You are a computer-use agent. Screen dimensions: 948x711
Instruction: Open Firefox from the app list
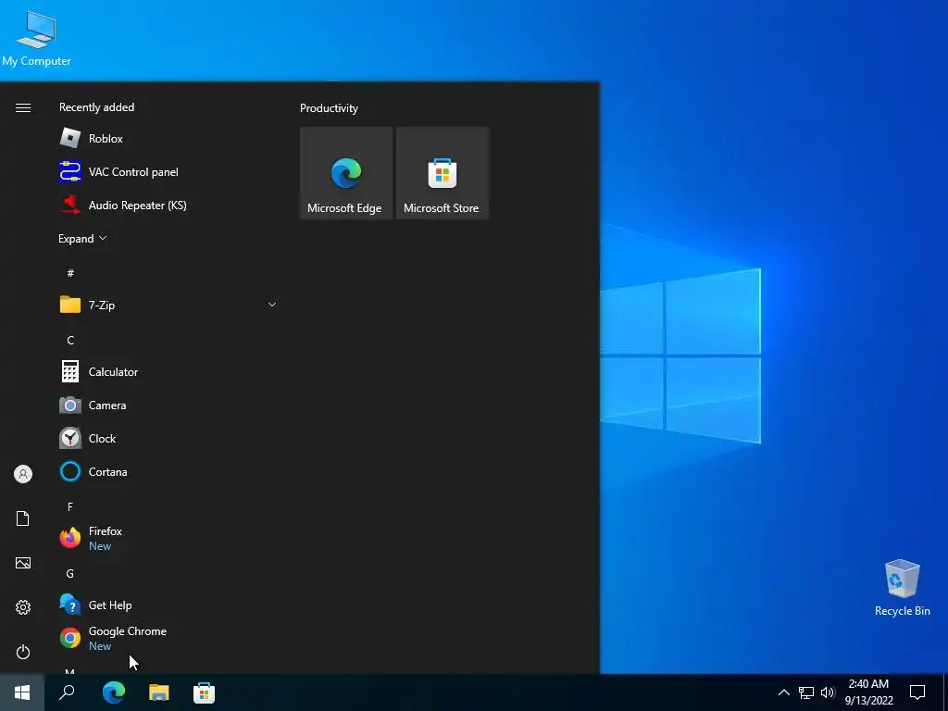[x=168, y=538]
